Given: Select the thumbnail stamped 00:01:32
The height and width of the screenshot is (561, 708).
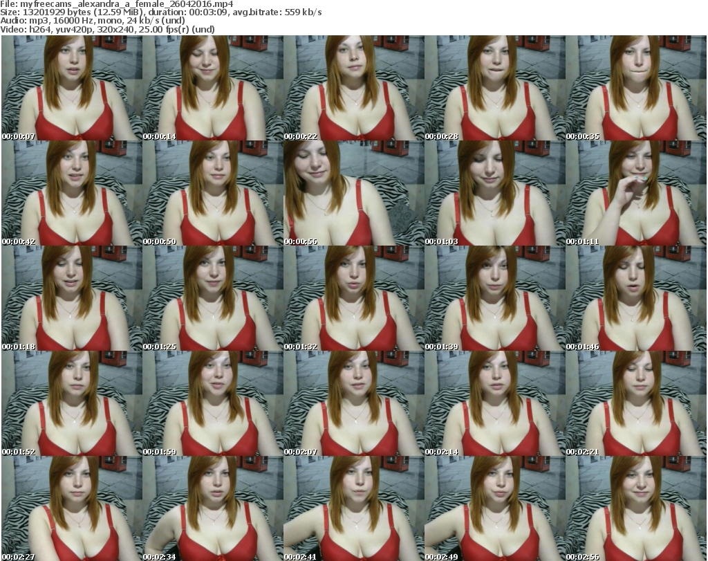Looking at the screenshot, I should (354, 298).
